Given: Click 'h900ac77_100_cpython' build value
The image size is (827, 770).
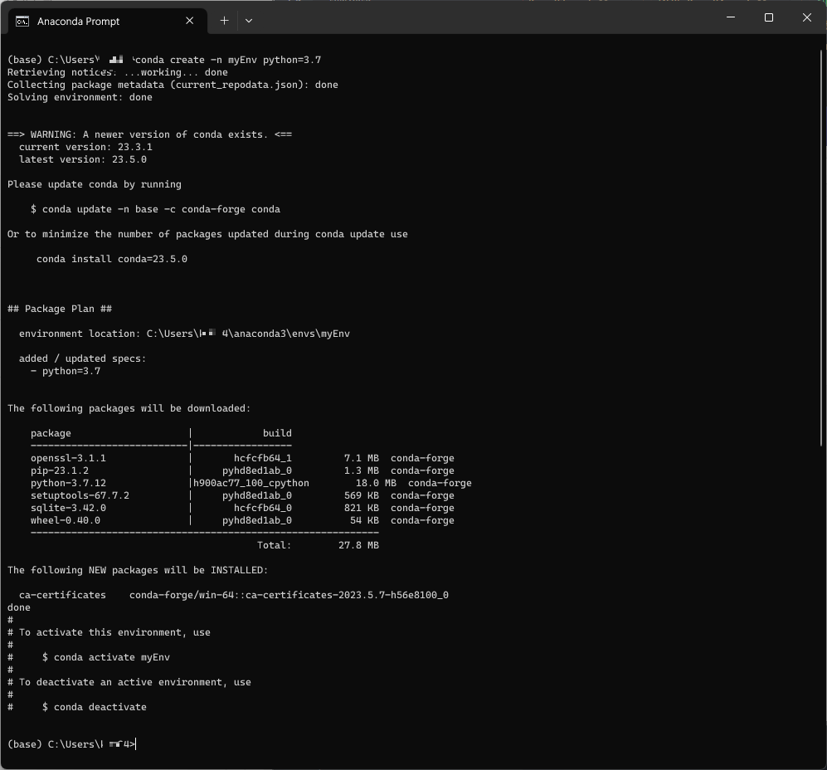Looking at the screenshot, I should pos(251,483).
